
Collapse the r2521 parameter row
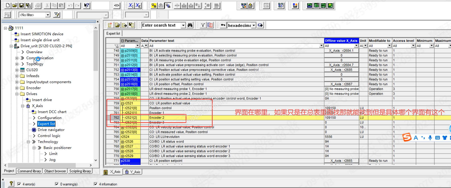[123, 103]
